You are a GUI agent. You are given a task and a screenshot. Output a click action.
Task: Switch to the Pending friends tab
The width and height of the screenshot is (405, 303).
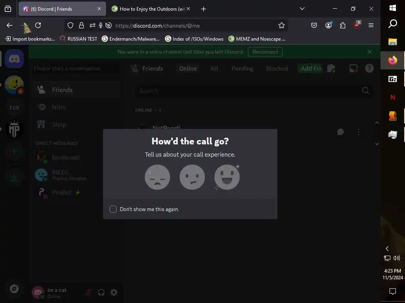pyautogui.click(x=242, y=69)
